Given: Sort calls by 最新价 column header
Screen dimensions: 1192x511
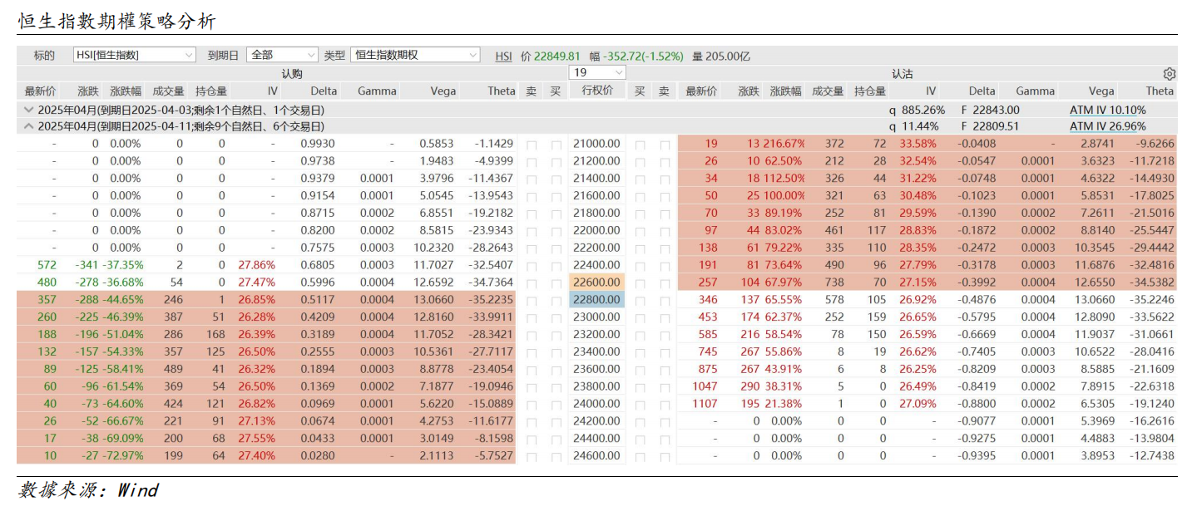Looking at the screenshot, I should [40, 91].
